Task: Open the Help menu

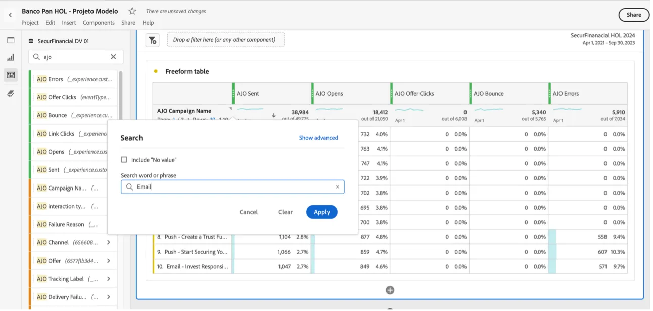Action: (x=148, y=23)
